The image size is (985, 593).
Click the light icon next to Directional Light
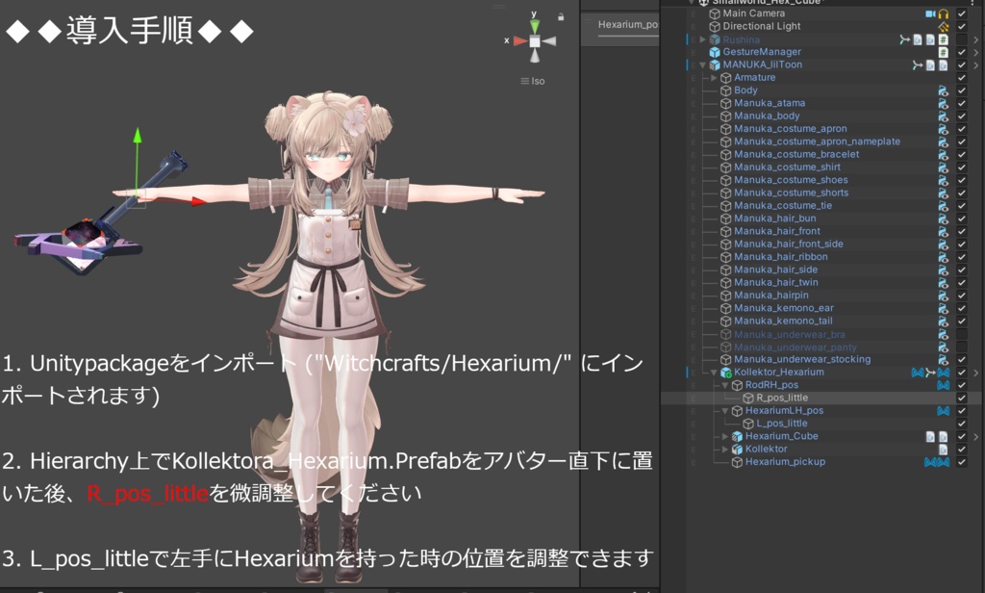[943, 26]
